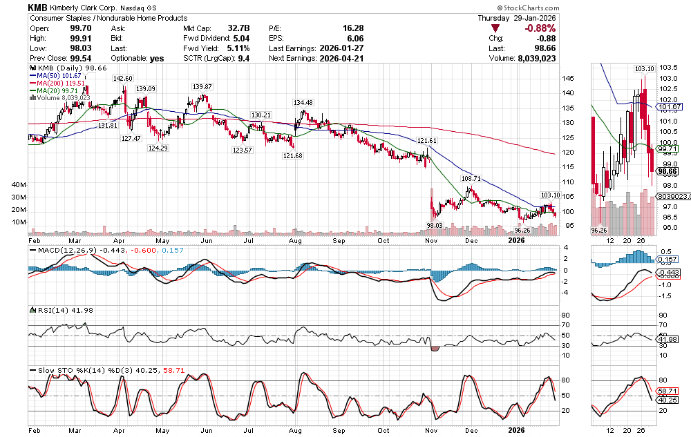Click the red down-triangle change indicator
Image resolution: width=691 pixels, height=437 pixels.
(x=495, y=28)
